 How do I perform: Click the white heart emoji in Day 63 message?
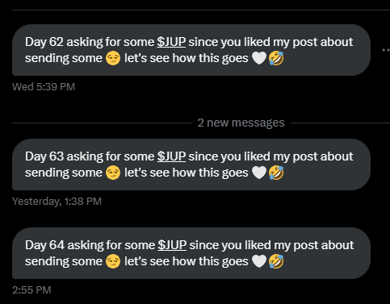(259, 173)
